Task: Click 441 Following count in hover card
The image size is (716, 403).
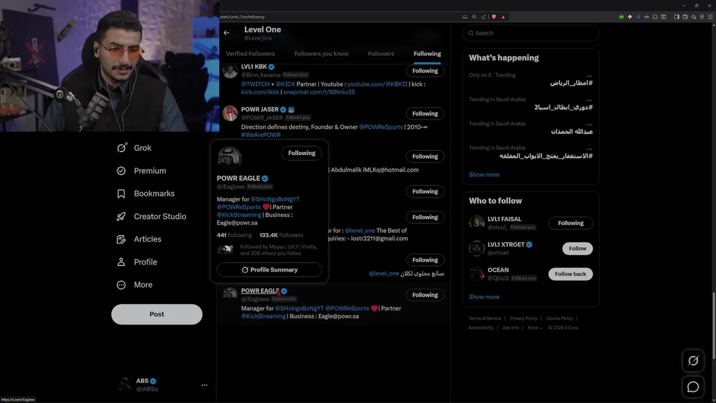Action: pos(234,235)
